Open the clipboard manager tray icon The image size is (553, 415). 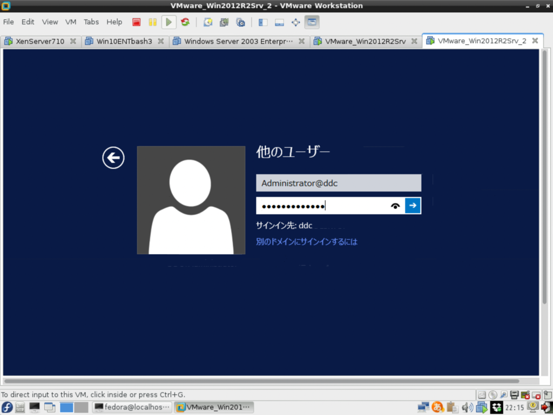452,407
